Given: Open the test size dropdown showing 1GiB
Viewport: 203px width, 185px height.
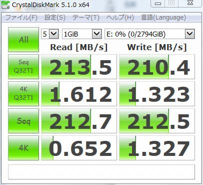Looking at the screenshot, I should [x=81, y=34].
